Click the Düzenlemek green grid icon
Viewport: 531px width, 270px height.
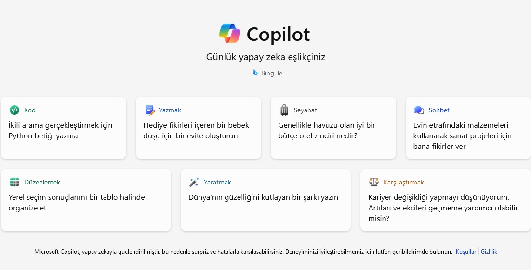tap(14, 182)
